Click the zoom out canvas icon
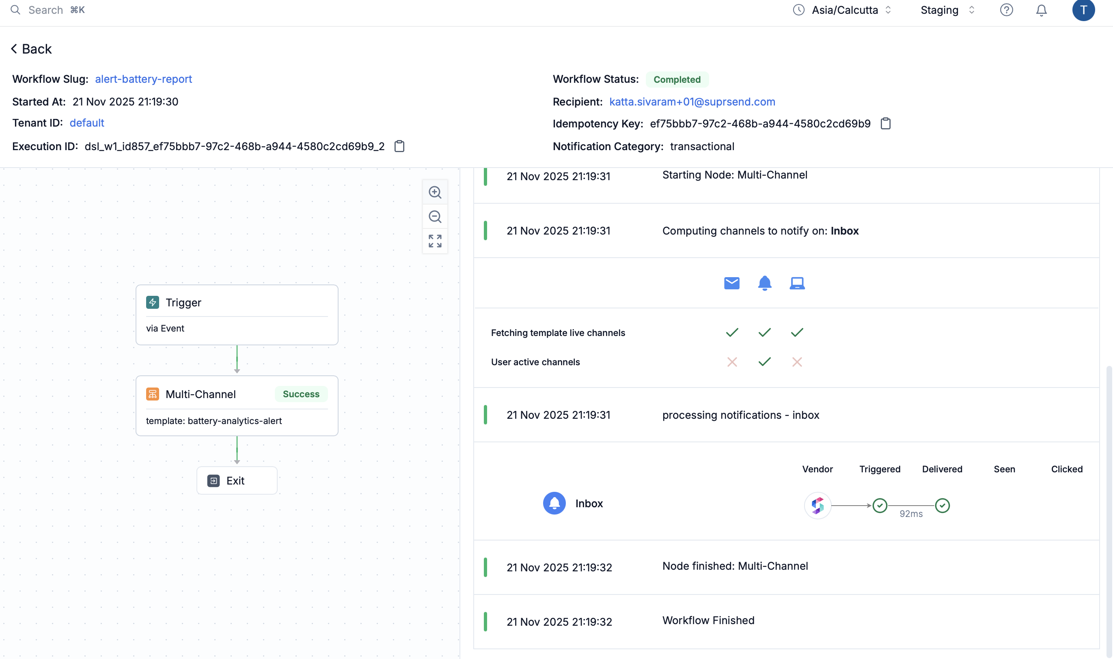Viewport: 1113px width, 659px height. 435,217
